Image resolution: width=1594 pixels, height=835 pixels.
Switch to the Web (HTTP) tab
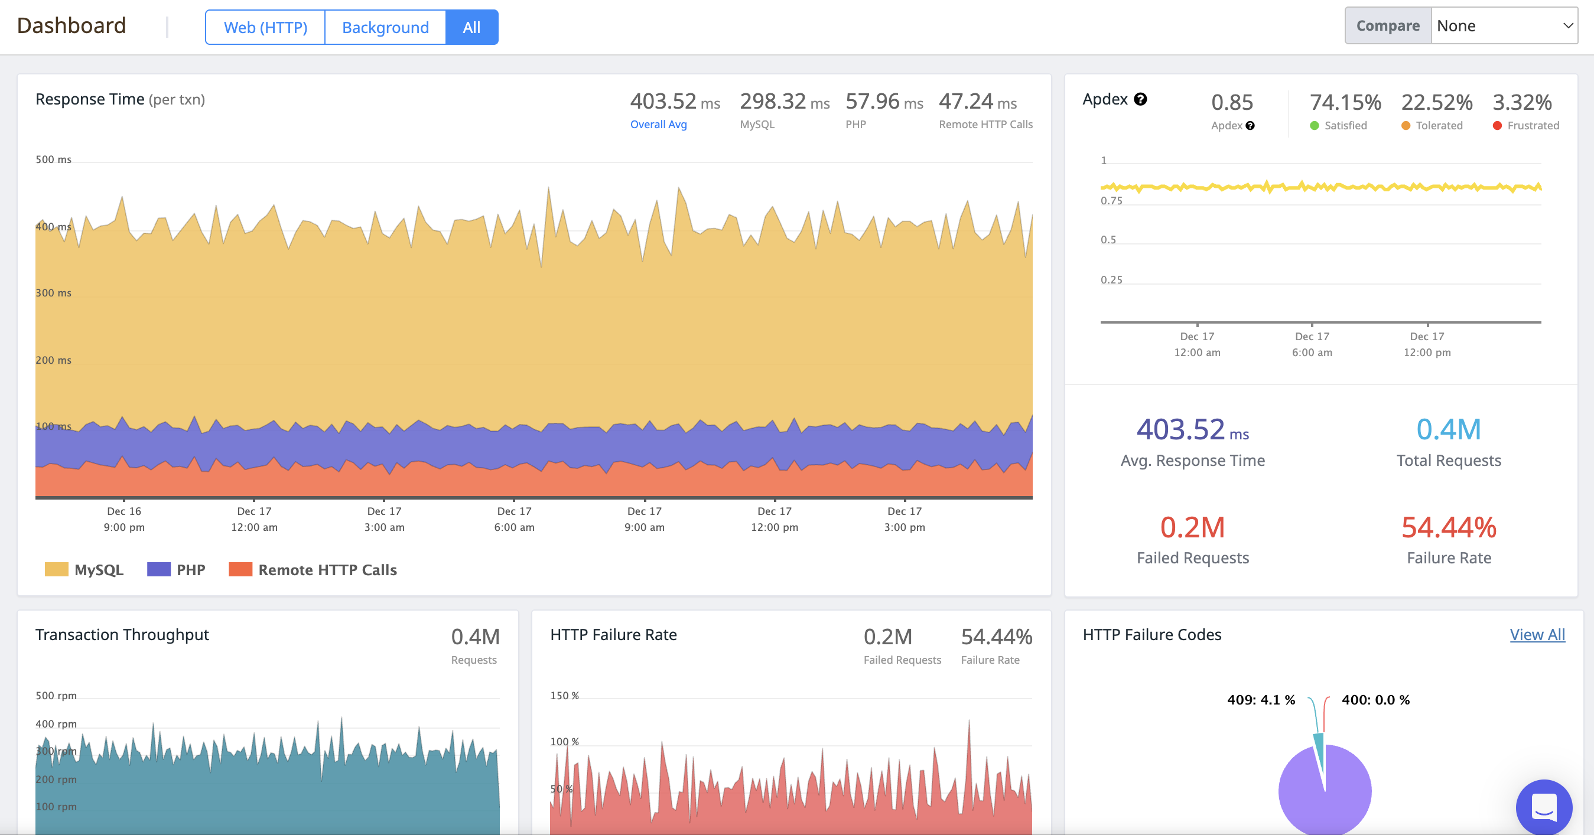pos(265,27)
